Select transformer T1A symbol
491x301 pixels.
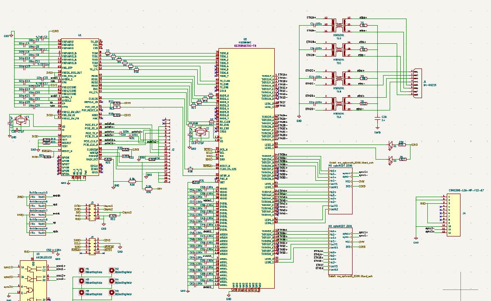338,103
